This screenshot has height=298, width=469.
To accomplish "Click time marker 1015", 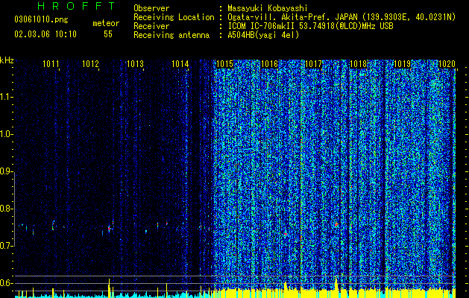I will click(224, 63).
